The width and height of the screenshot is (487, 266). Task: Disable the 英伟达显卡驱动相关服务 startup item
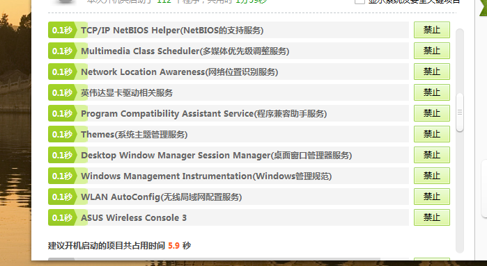(432, 92)
